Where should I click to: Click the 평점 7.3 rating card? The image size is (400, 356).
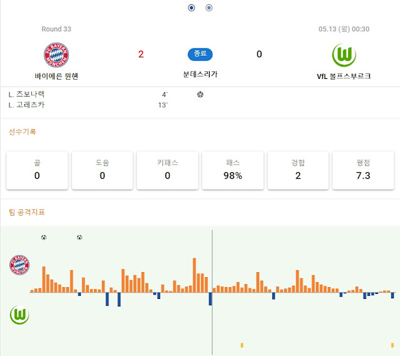click(363, 170)
